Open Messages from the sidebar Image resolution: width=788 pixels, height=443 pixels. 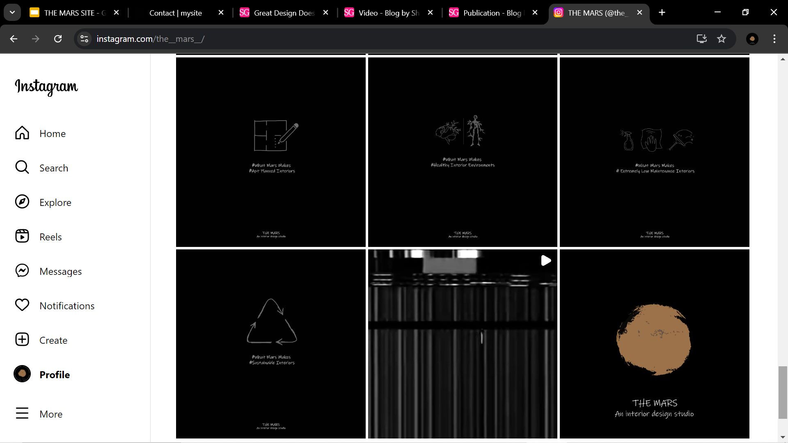(22, 271)
